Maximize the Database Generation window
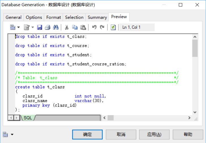This screenshot has width=206, height=143. pyautogui.click(x=180, y=5)
